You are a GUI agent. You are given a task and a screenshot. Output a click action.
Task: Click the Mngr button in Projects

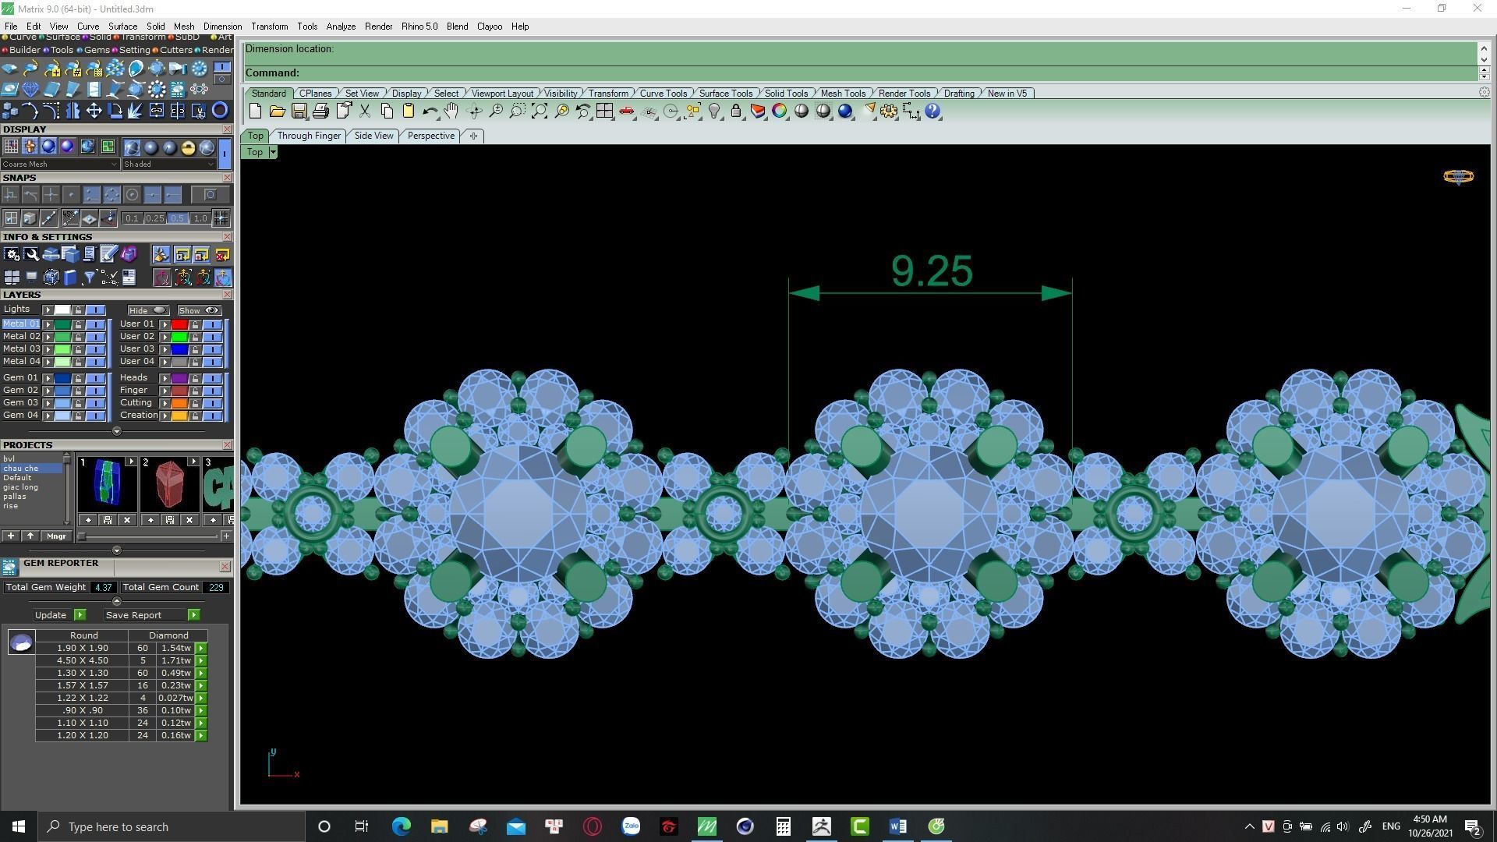(56, 536)
